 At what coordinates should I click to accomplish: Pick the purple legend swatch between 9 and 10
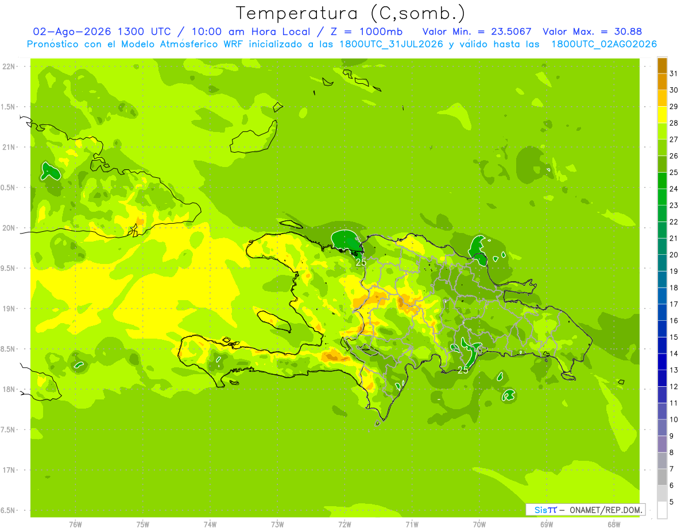662,428
